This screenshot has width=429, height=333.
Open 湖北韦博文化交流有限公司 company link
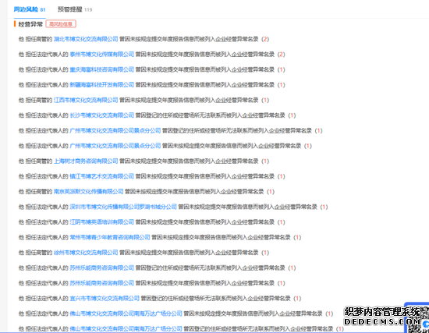86,39
